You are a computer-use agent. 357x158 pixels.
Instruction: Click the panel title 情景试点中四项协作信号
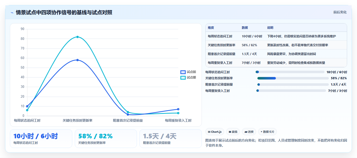64,13
